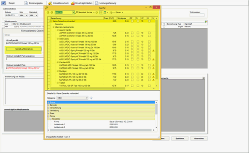Open the search term combo box arrow
249x153 pixels.
(73, 12)
